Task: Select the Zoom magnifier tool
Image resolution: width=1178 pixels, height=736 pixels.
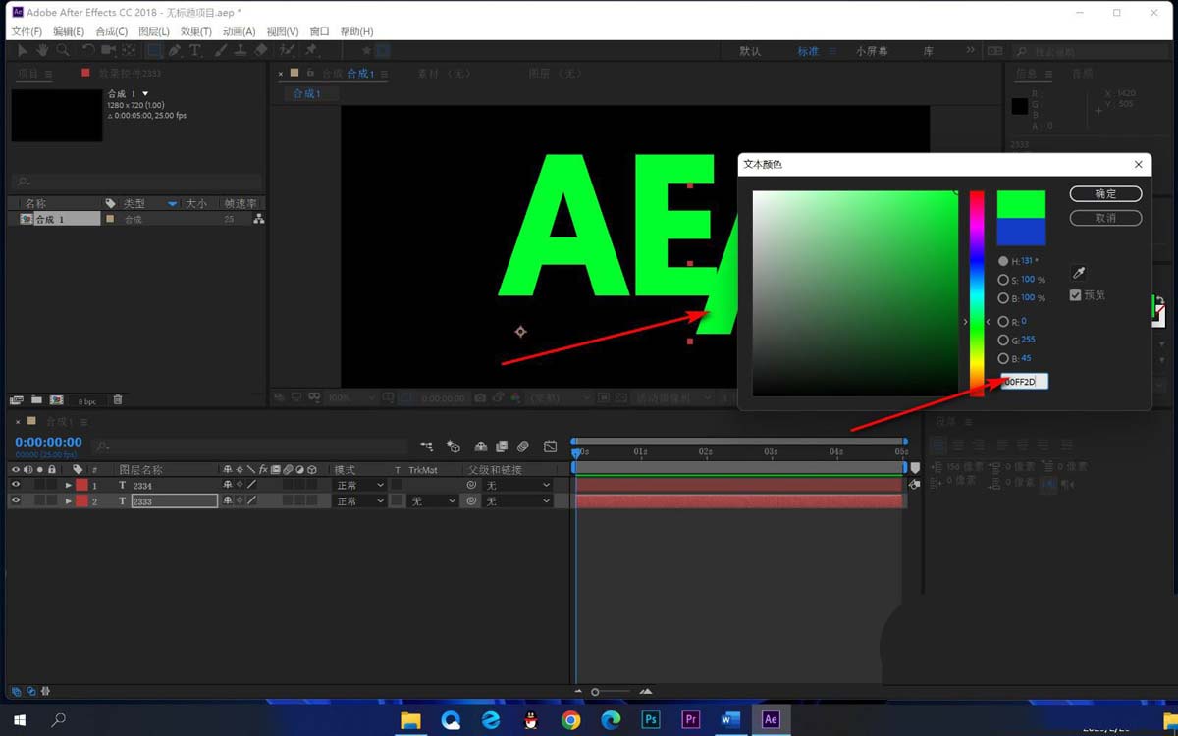Action: [x=63, y=50]
